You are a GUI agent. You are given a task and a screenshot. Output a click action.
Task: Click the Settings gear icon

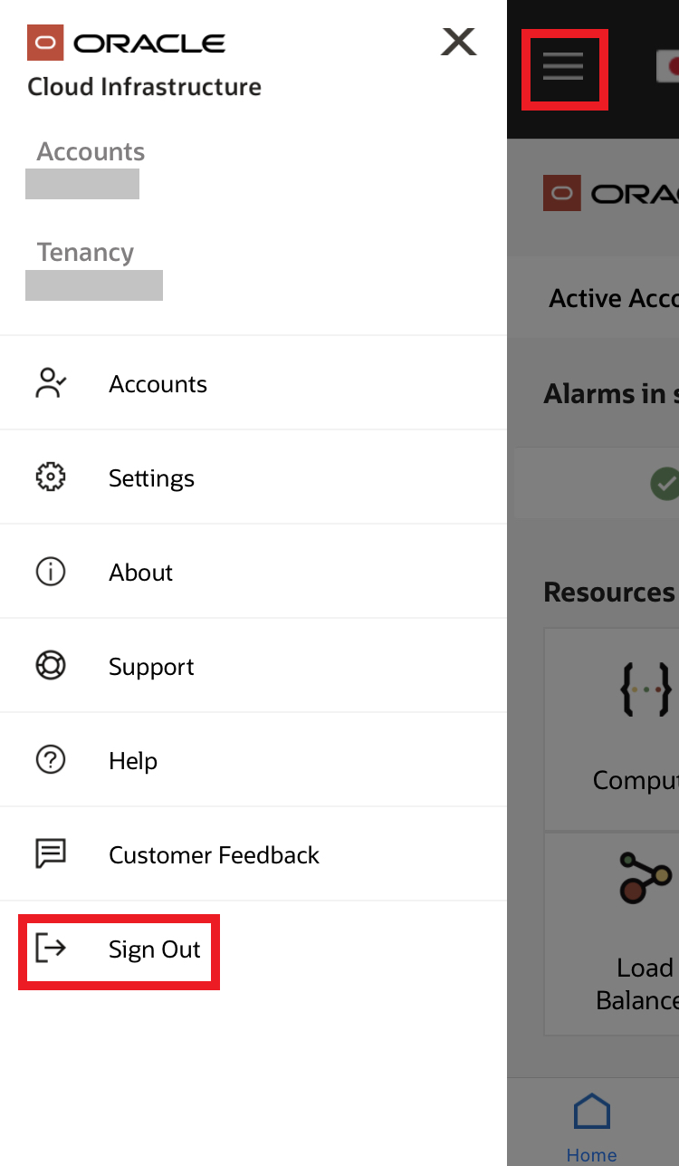(50, 477)
